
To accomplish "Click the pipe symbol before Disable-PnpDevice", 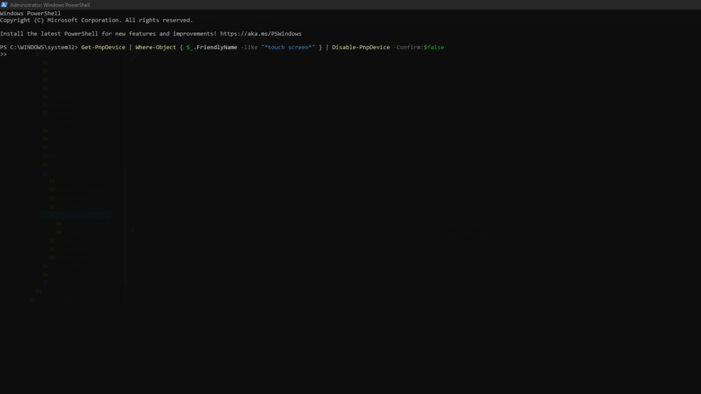I will 327,47.
